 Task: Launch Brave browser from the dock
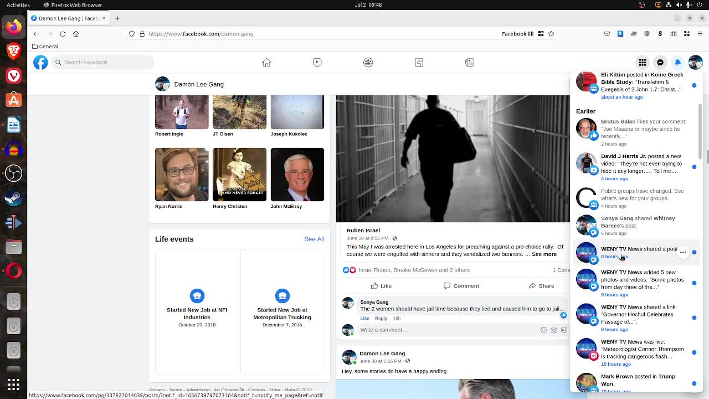[x=14, y=51]
